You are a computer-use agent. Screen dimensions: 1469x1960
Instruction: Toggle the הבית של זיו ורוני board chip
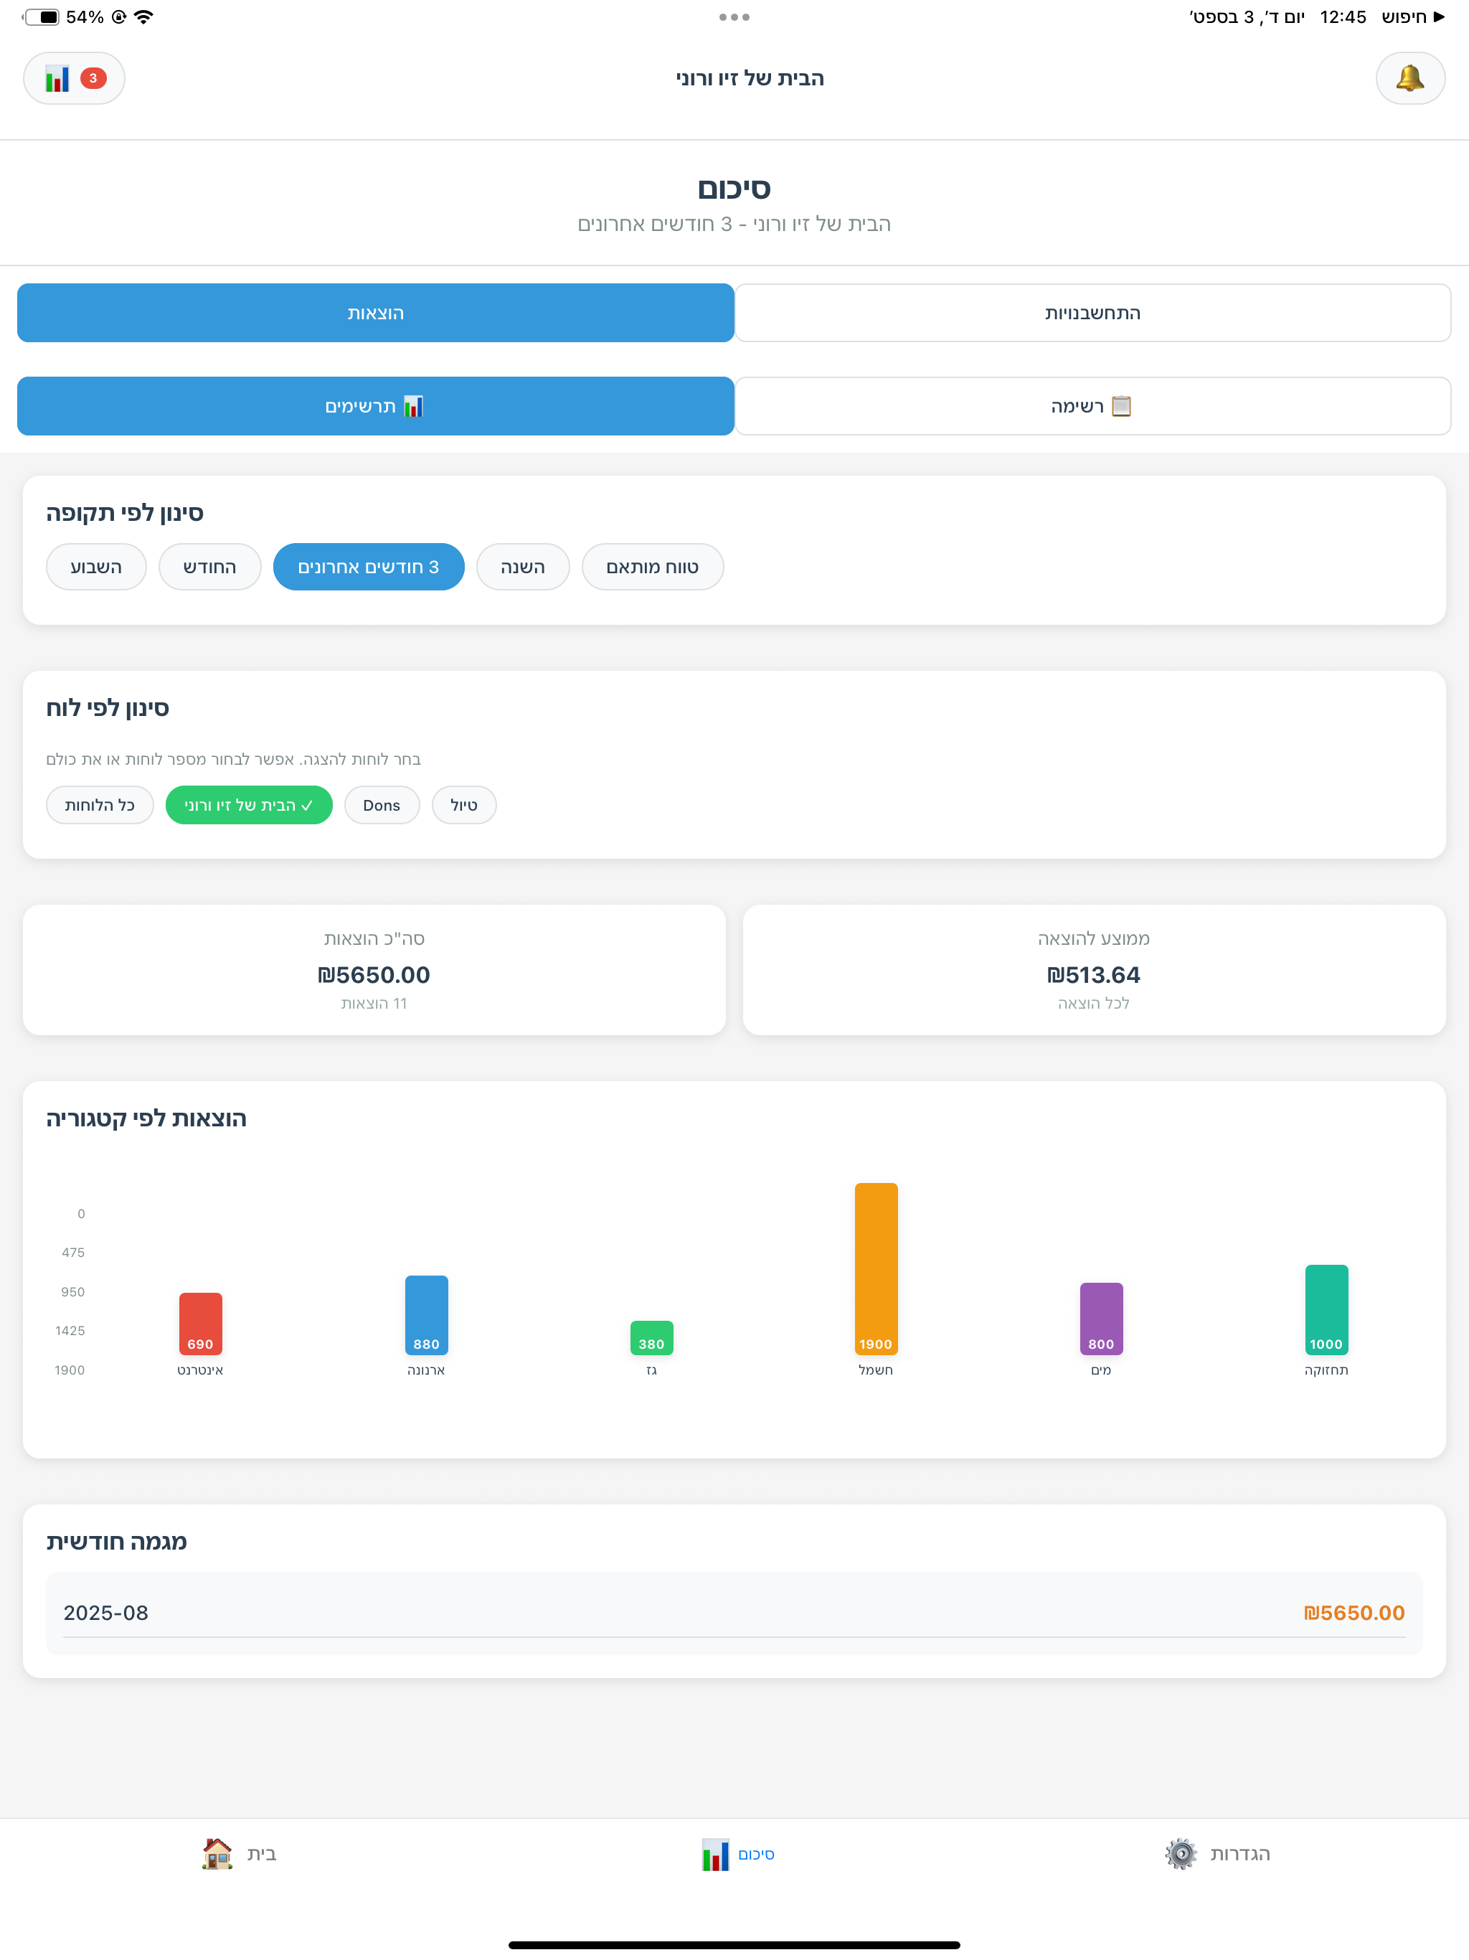249,804
